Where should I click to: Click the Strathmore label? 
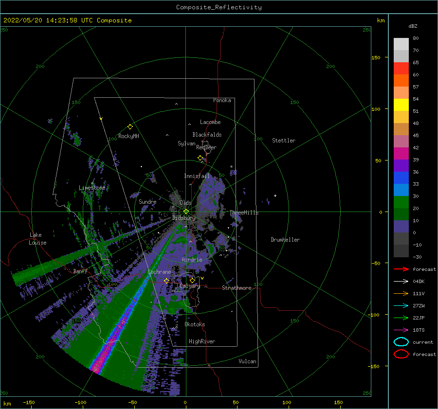(237, 288)
